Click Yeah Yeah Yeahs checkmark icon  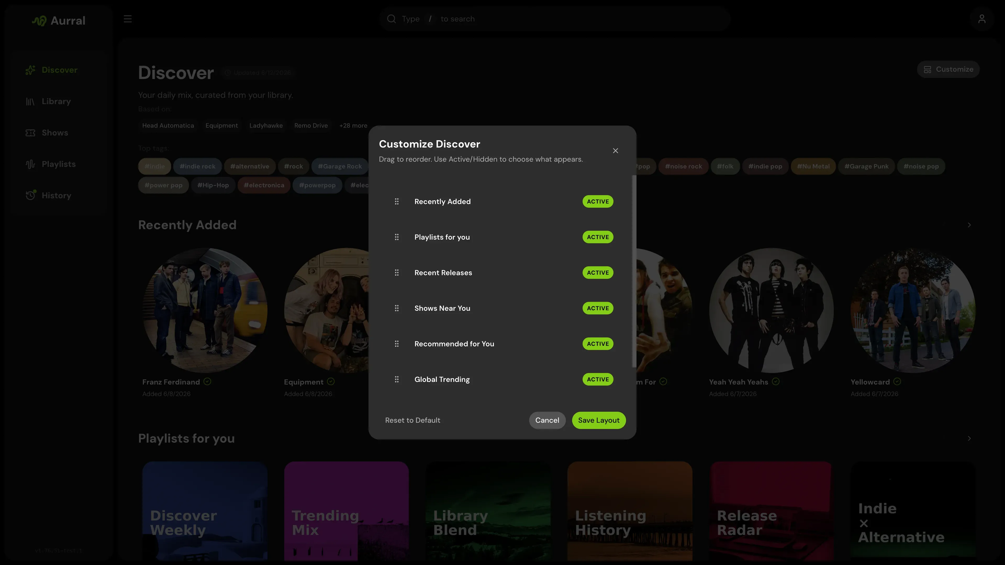[x=775, y=382]
